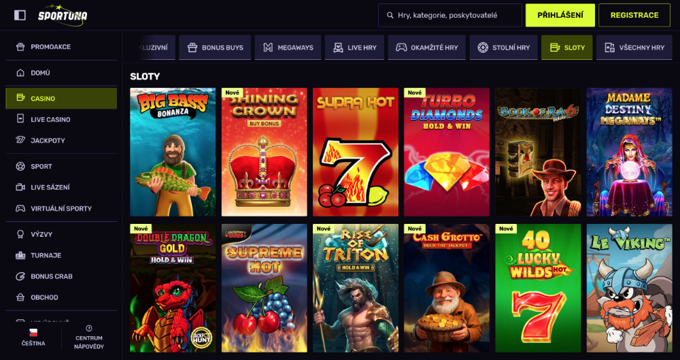Open Centrum nápovědy help center

(89, 338)
